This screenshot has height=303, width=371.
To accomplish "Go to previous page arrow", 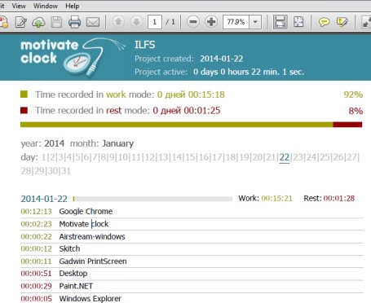I will click(x=118, y=22).
